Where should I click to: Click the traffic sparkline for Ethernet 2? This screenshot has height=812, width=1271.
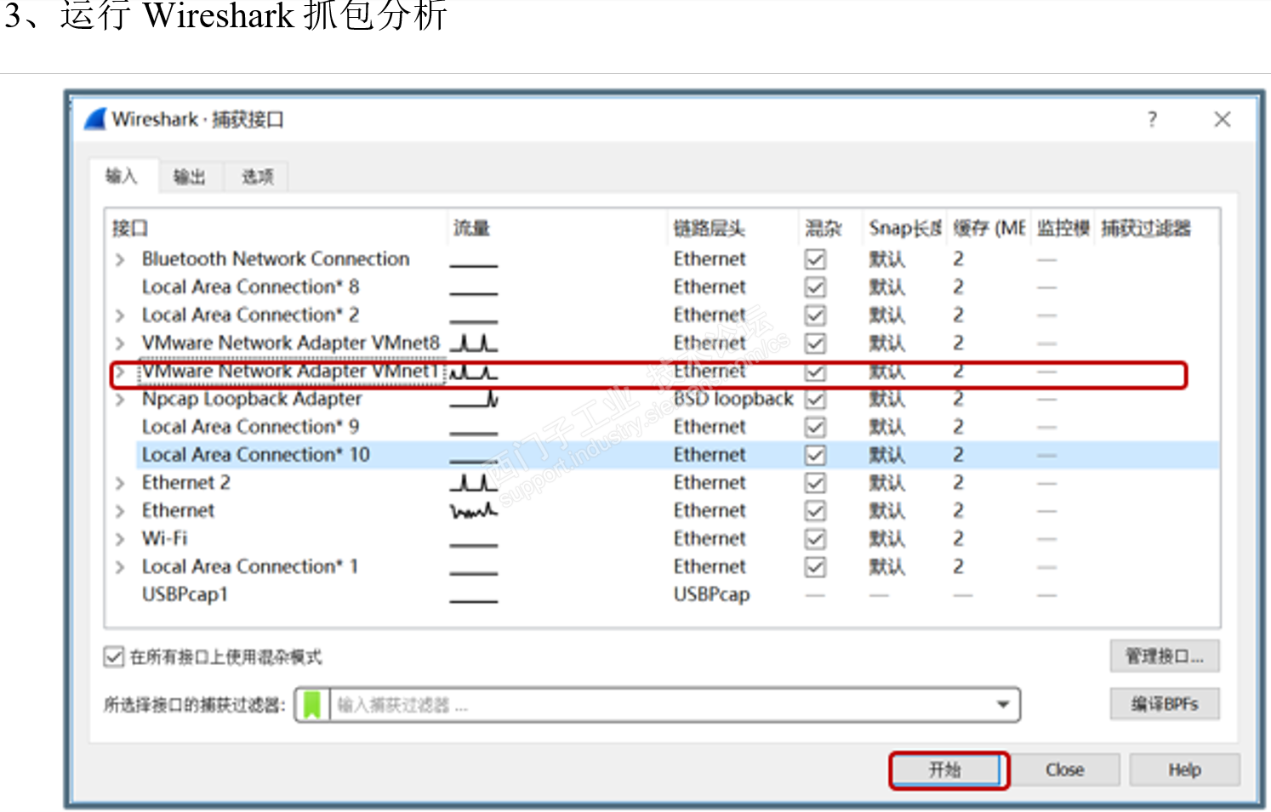click(x=474, y=483)
